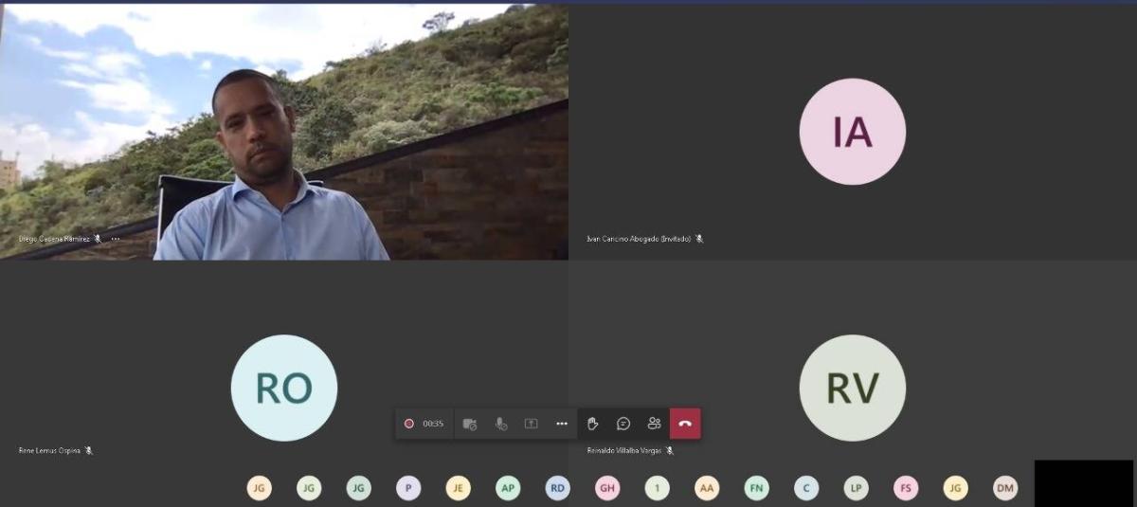1137x507 pixels.
Task: Click the RD avatar in participant strip
Action: (x=558, y=488)
